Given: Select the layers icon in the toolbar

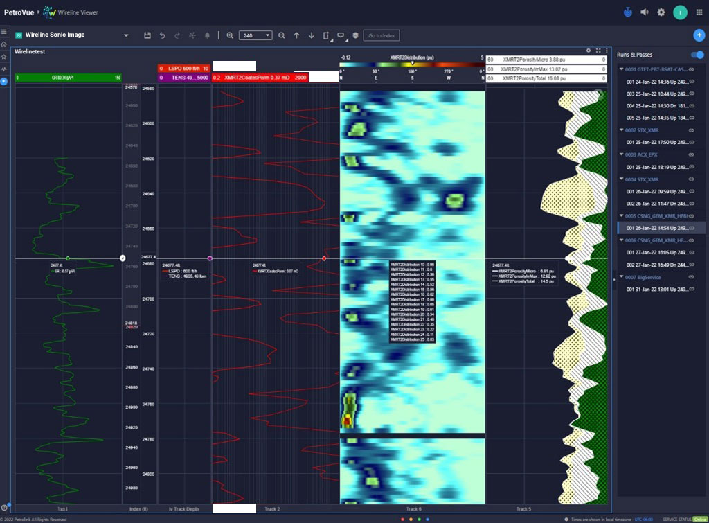Looking at the screenshot, I should tap(357, 35).
